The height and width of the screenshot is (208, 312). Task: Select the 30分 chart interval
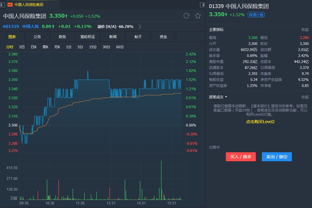pos(106,47)
